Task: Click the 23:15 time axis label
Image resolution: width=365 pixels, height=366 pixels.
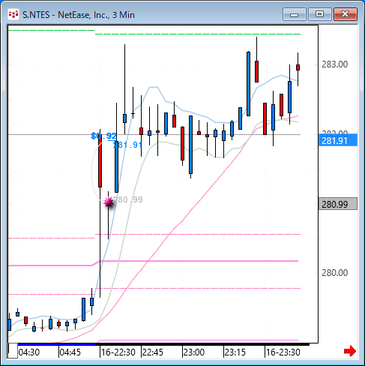Action: pos(235,352)
